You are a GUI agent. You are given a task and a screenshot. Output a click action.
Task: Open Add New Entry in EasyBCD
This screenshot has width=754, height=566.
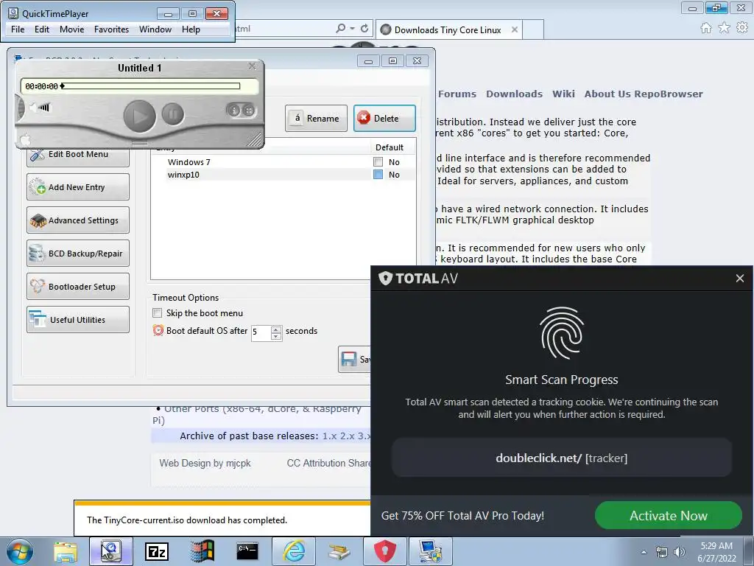click(x=78, y=186)
